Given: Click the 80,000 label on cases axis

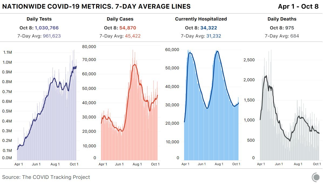Looking at the screenshot, I should point(89,47).
